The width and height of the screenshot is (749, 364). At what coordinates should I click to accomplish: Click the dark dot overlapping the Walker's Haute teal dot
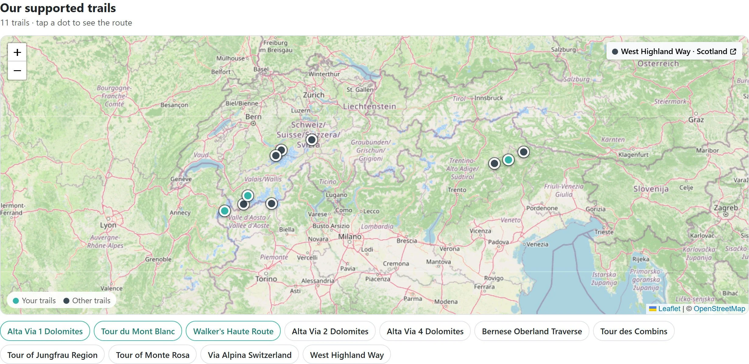tap(243, 204)
